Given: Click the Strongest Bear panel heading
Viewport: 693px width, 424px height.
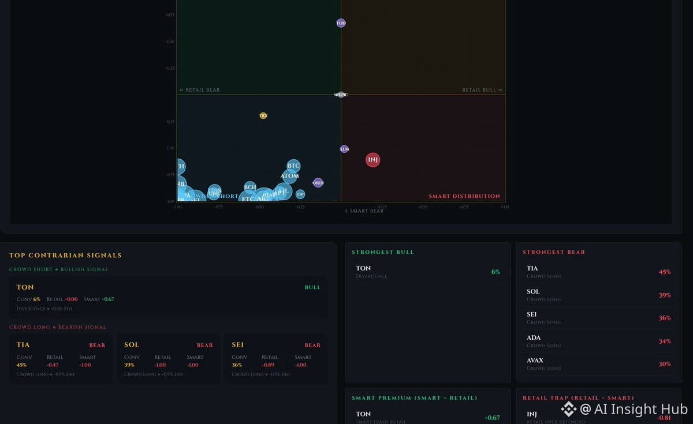Looking at the screenshot, I should tap(554, 252).
